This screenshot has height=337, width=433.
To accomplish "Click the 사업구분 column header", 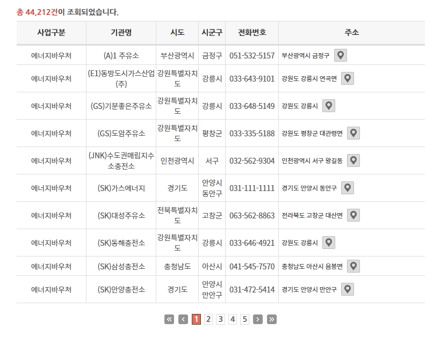I will pyautogui.click(x=52, y=33).
